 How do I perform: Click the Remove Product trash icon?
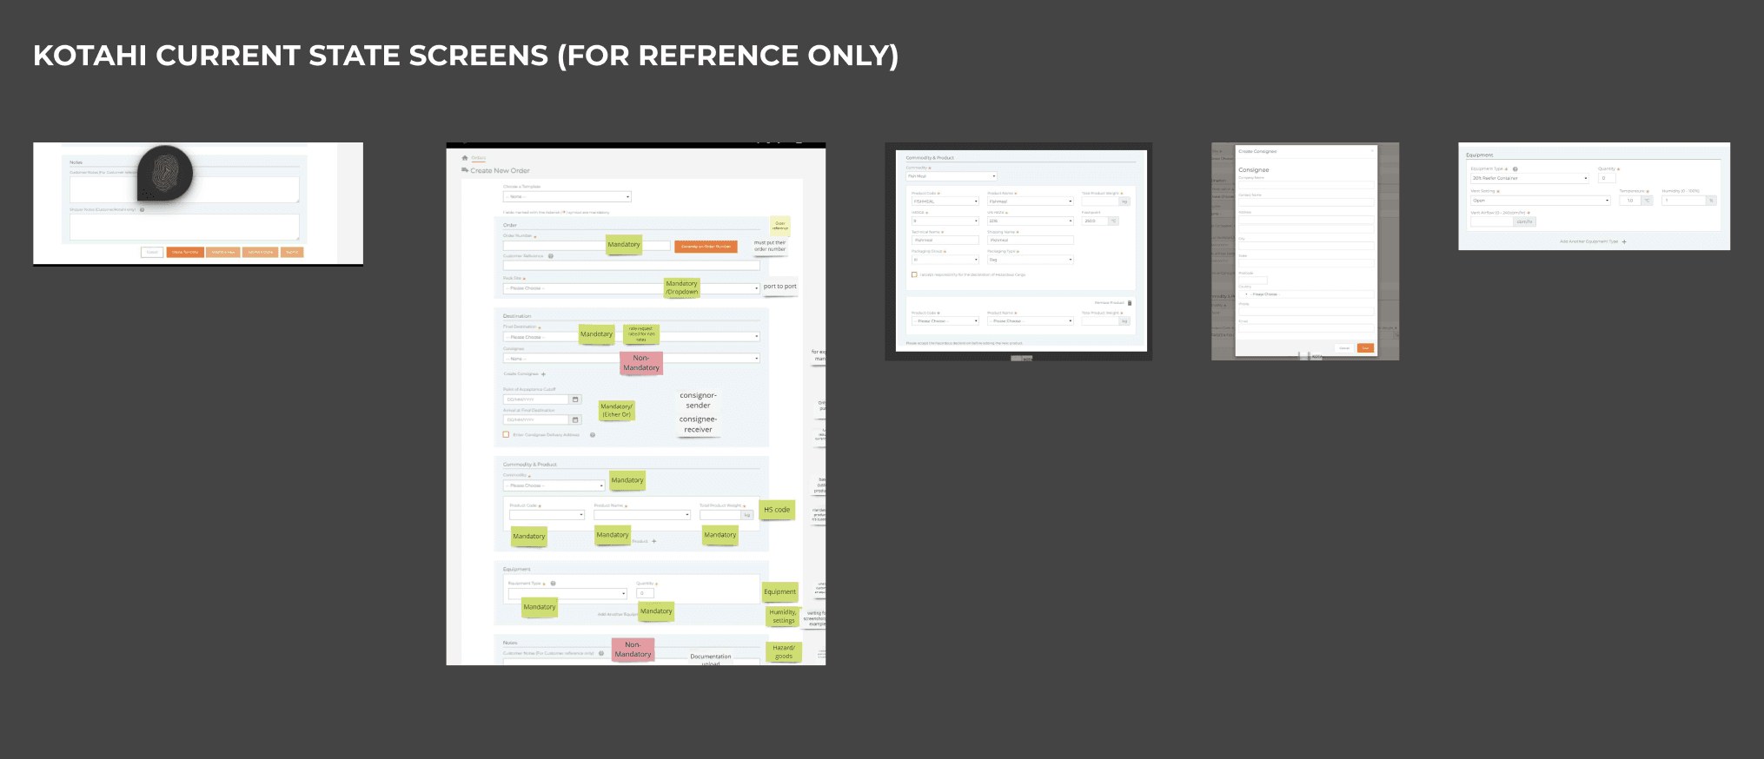point(1130,303)
